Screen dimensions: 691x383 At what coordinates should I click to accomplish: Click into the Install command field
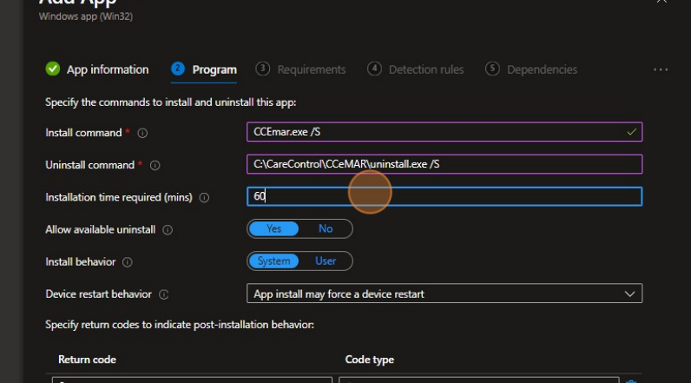pos(434,132)
